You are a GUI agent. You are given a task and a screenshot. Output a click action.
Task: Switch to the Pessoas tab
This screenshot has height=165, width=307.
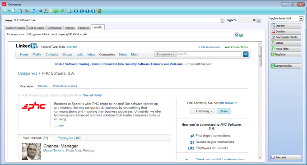[x=70, y=28]
